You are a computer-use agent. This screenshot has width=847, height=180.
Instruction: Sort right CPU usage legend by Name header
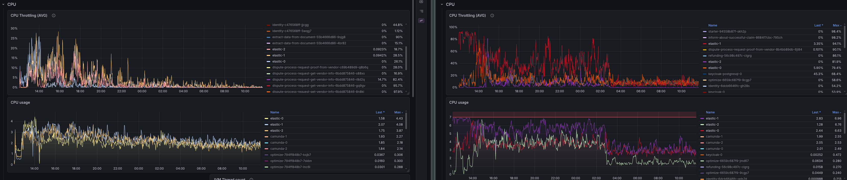coord(710,112)
